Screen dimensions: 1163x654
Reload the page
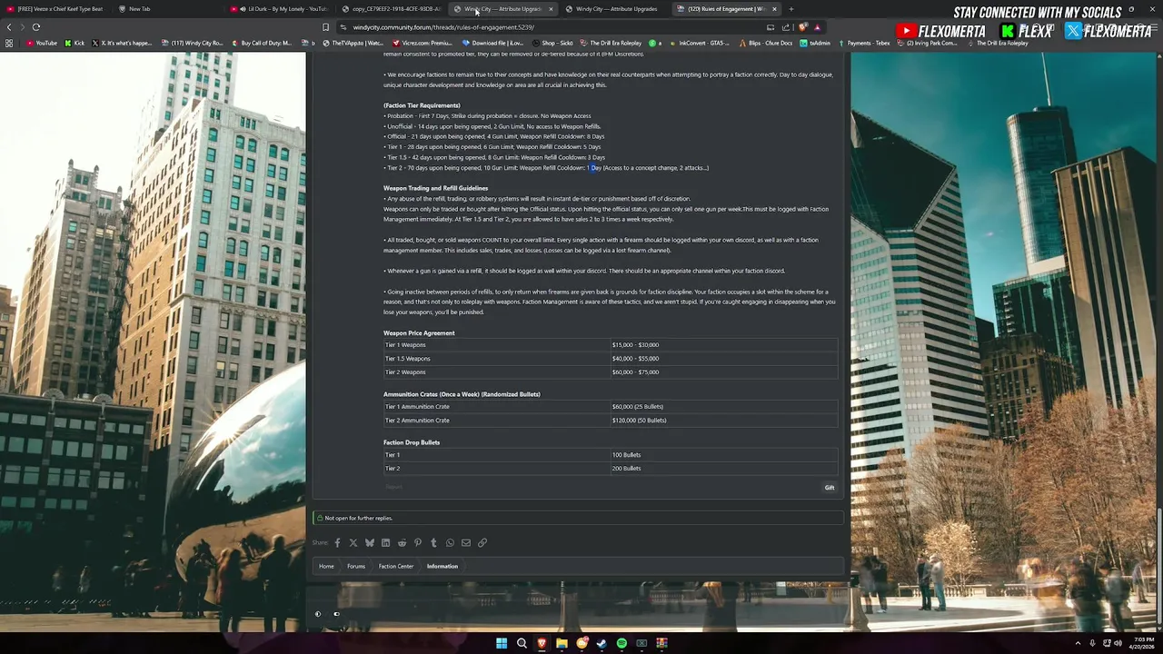[x=36, y=27]
